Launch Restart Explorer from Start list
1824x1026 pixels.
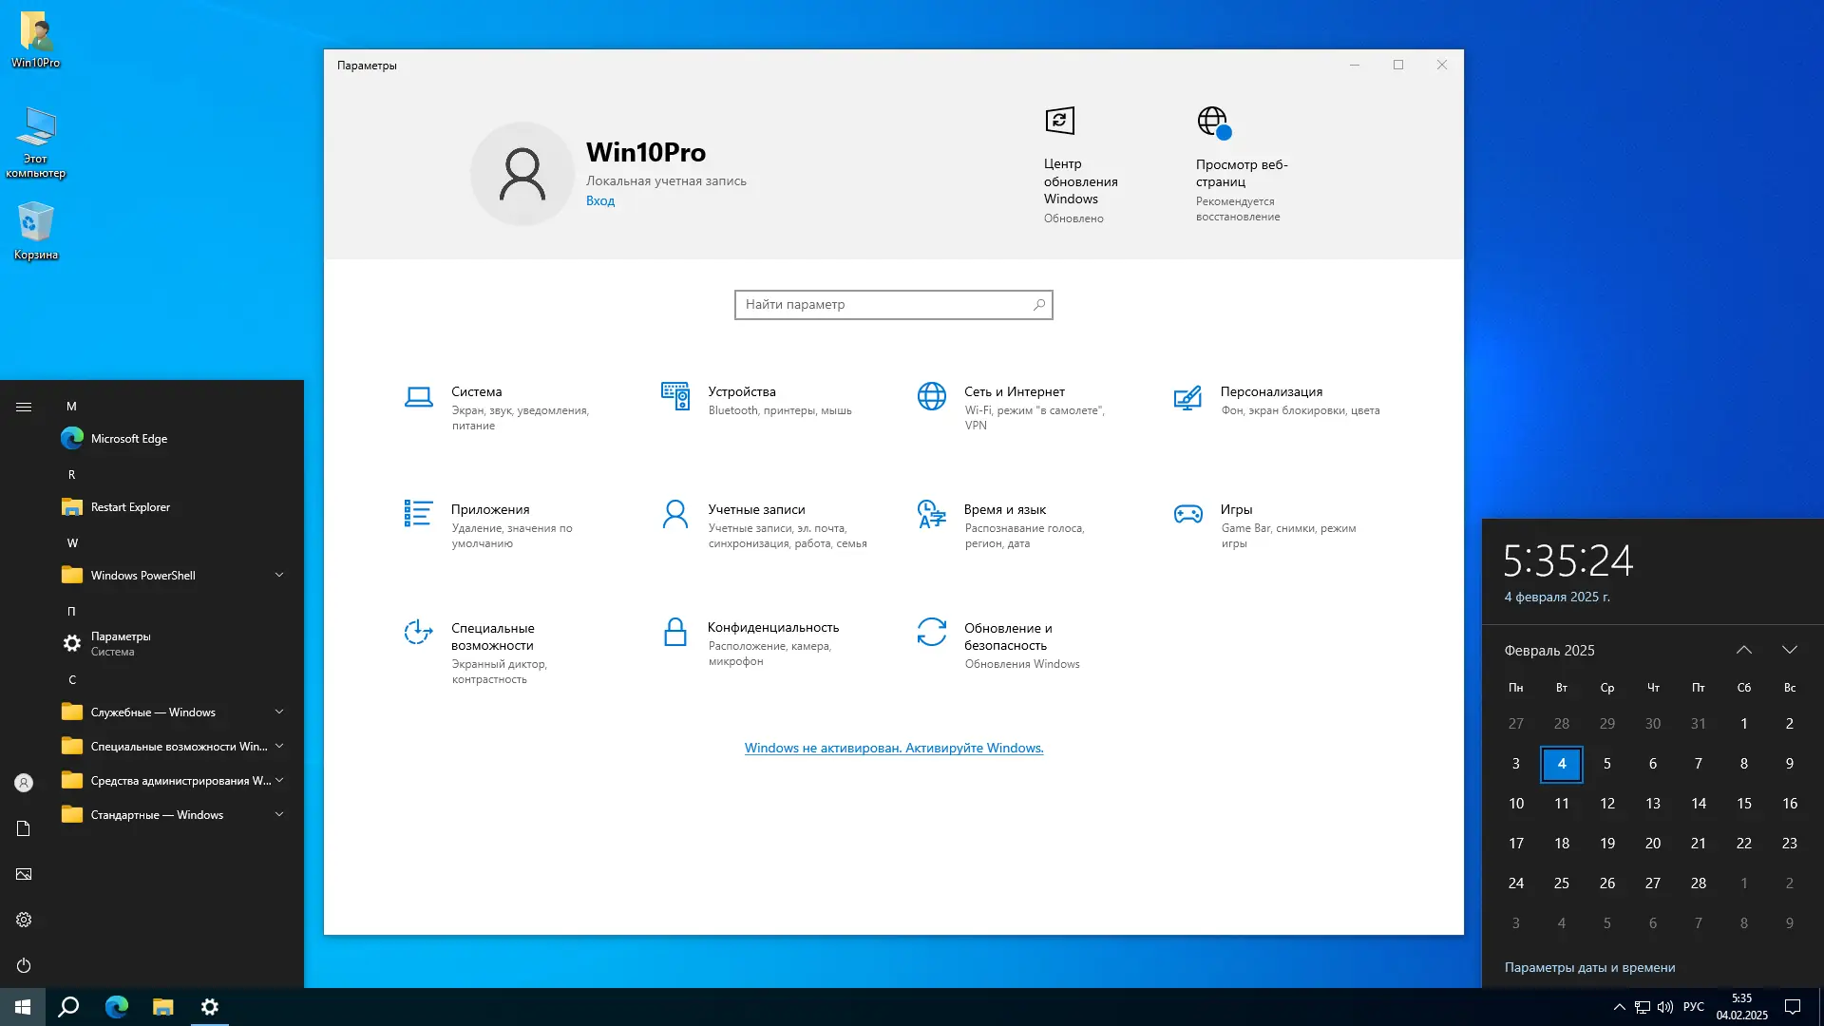(130, 507)
